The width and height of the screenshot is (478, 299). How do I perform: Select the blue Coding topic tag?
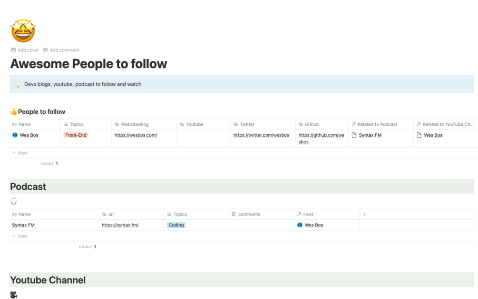(x=176, y=225)
